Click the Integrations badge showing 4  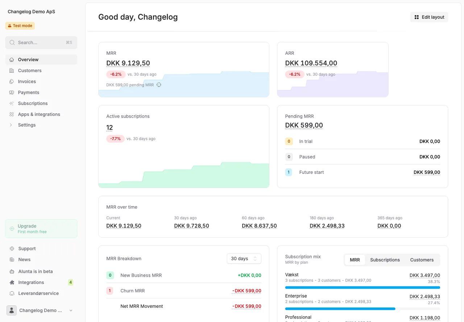[x=71, y=282]
